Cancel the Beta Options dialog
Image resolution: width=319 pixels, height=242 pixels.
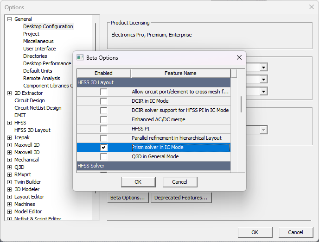click(x=180, y=182)
